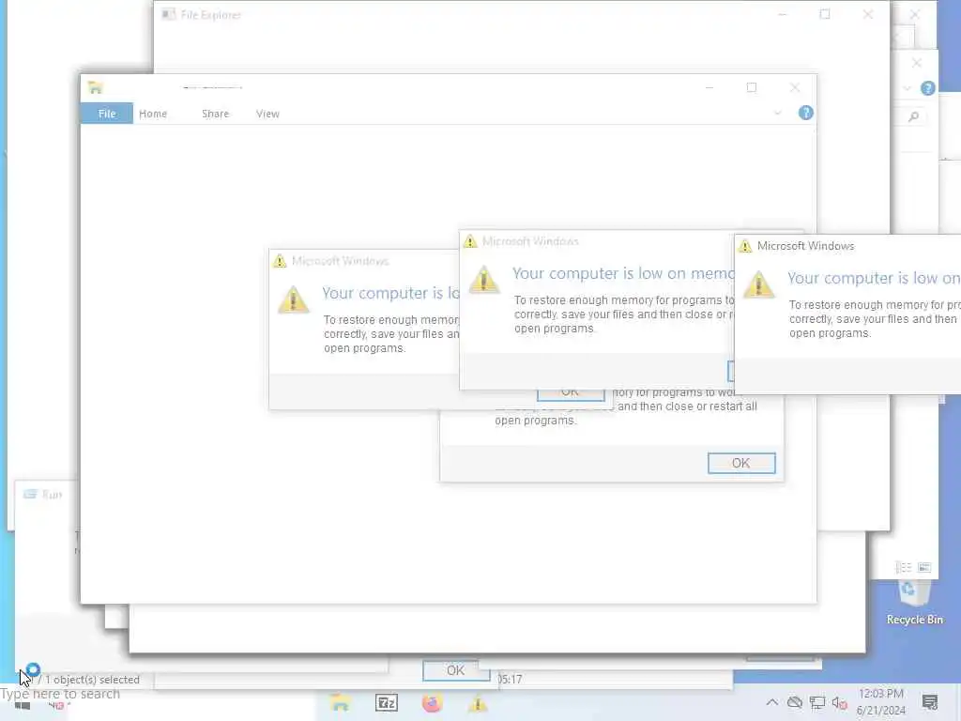The height and width of the screenshot is (721, 961).
Task: Focus the 'Type here to search' taskbar box
Action: pyautogui.click(x=60, y=694)
